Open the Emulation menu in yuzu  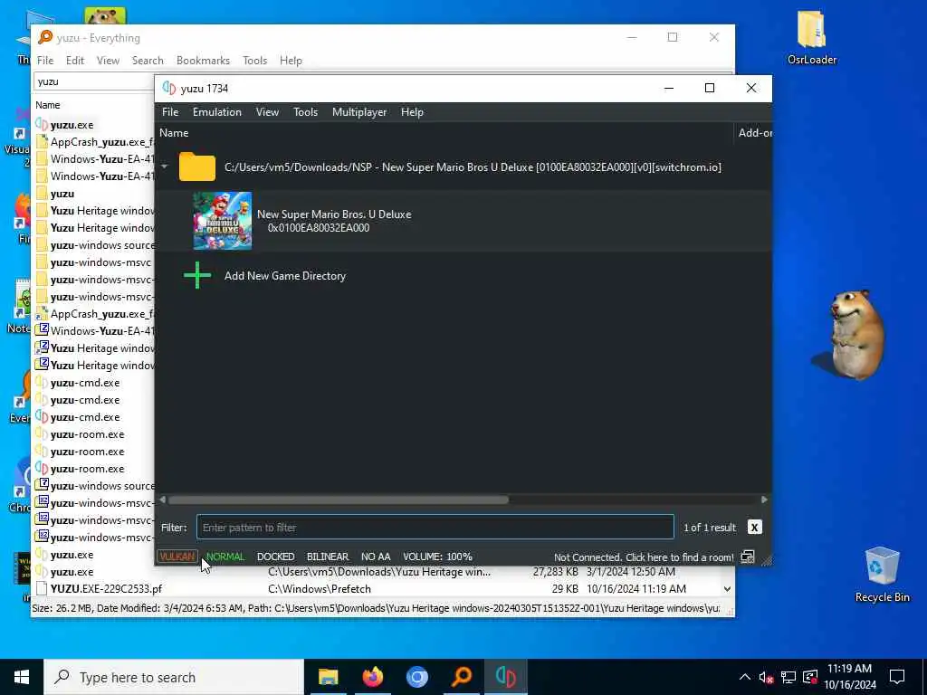point(217,112)
